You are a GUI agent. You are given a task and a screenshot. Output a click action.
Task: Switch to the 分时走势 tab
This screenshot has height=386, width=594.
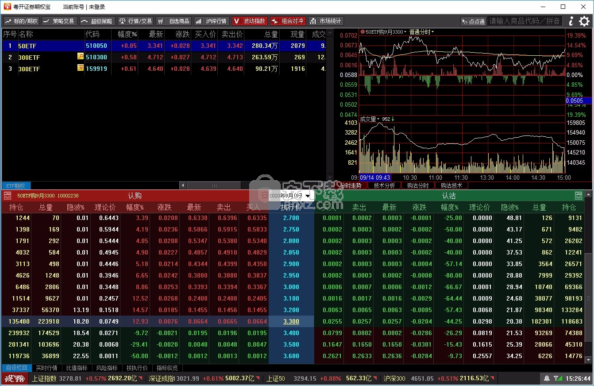(351, 185)
